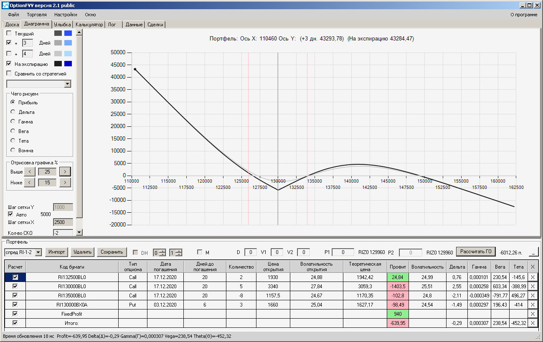Open the Данные tab
This screenshot has width=543, height=342.
pos(134,25)
